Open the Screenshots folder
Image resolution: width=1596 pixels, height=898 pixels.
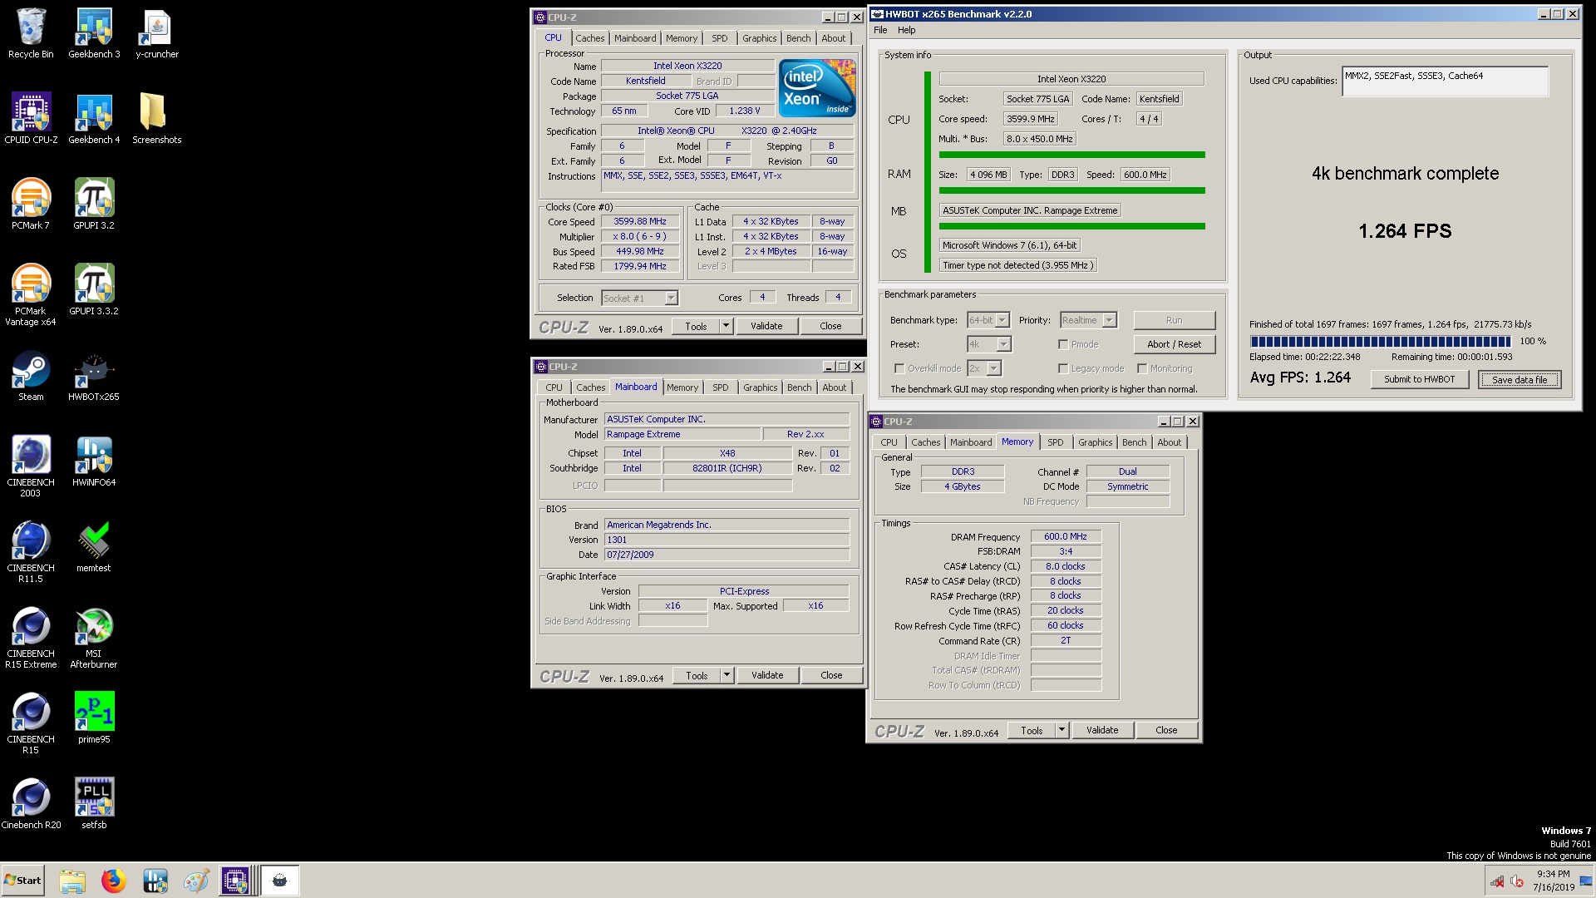pyautogui.click(x=157, y=119)
